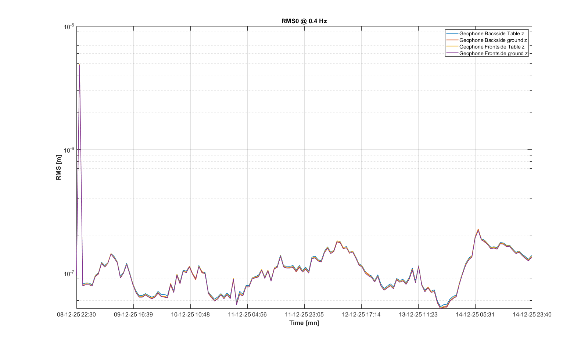Click yellow line sample in legend
The width and height of the screenshot is (588, 347).
pos(452,47)
